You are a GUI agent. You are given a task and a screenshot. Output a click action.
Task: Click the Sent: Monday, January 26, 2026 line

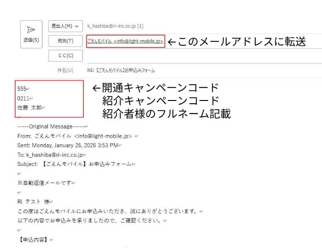(x=68, y=145)
